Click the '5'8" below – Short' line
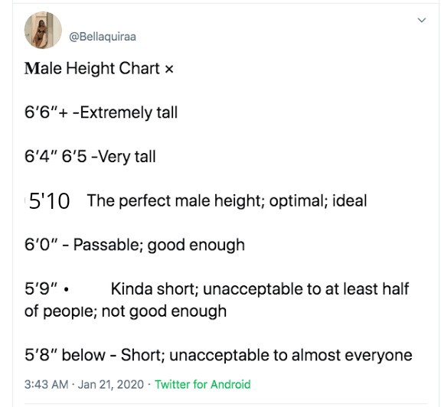This screenshot has width=441, height=407. pyautogui.click(x=218, y=355)
